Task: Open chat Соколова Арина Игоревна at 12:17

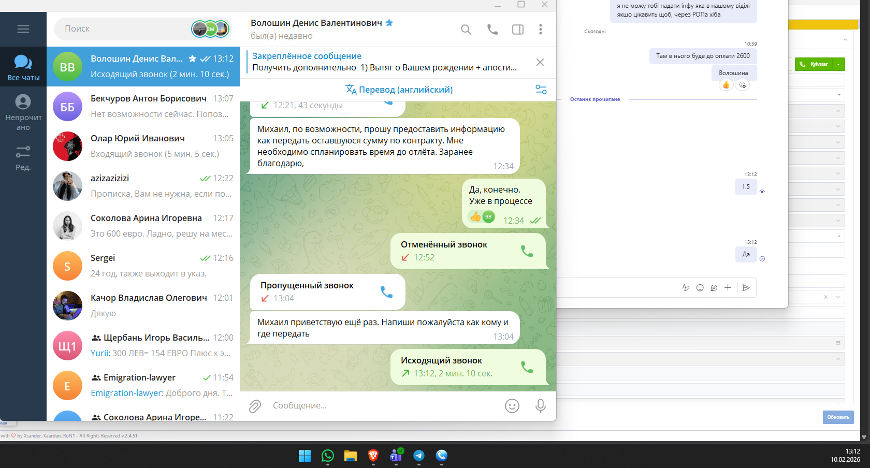Action: (x=143, y=226)
